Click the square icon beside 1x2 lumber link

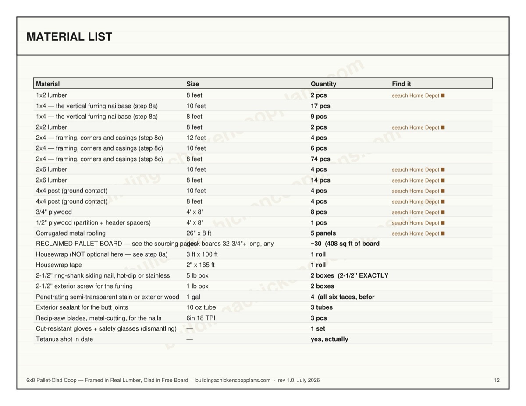(443, 95)
